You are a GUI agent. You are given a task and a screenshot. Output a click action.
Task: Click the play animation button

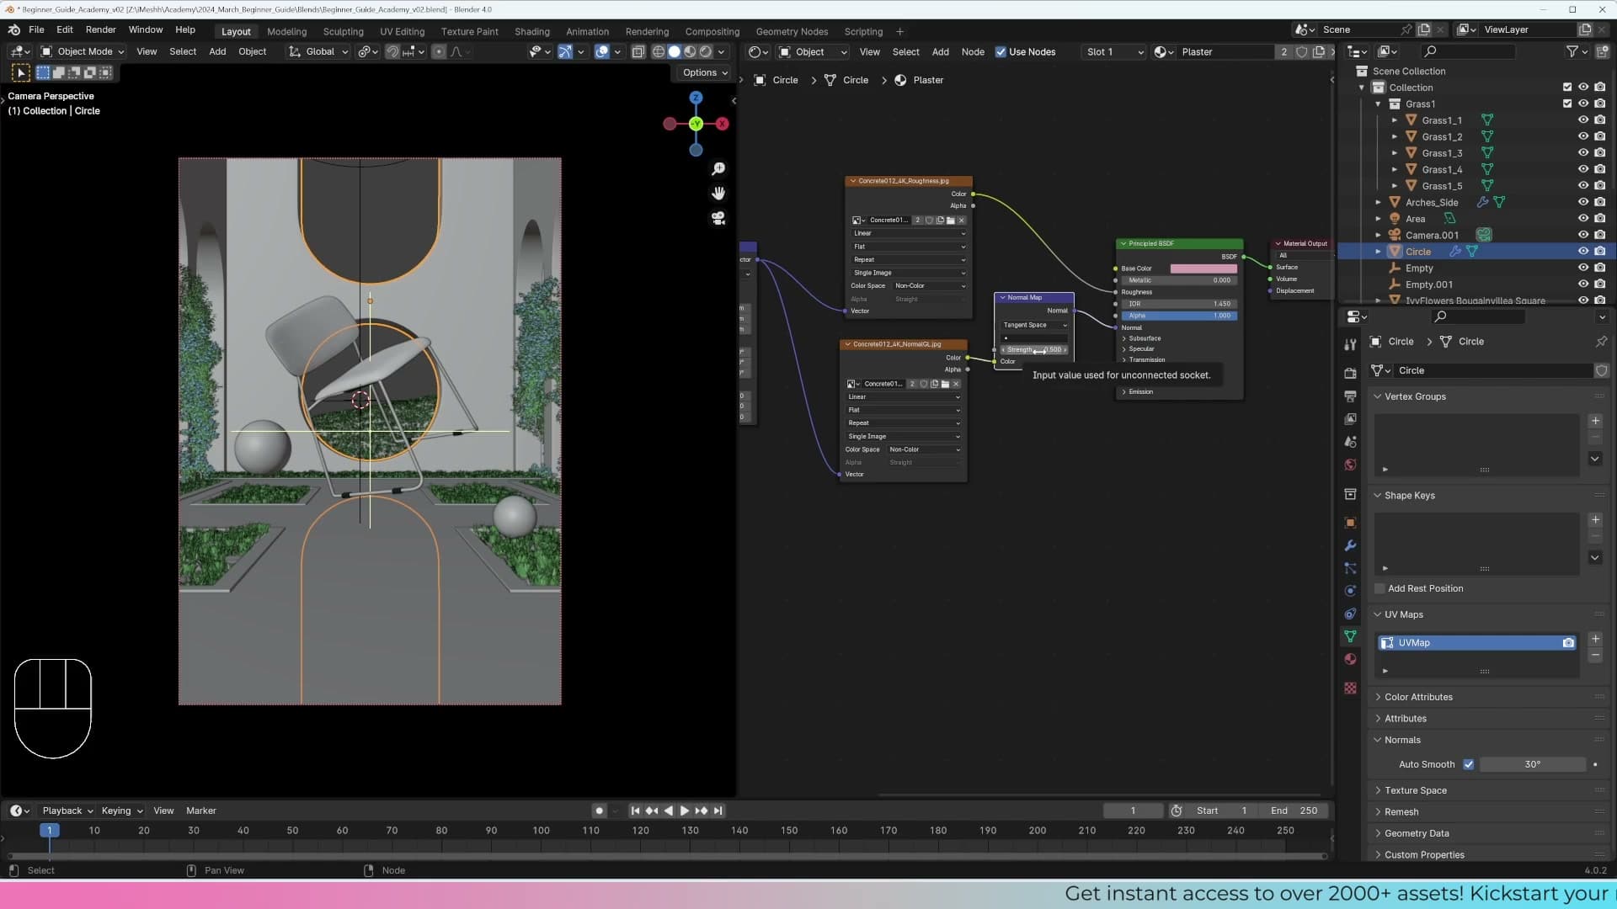coord(685,811)
